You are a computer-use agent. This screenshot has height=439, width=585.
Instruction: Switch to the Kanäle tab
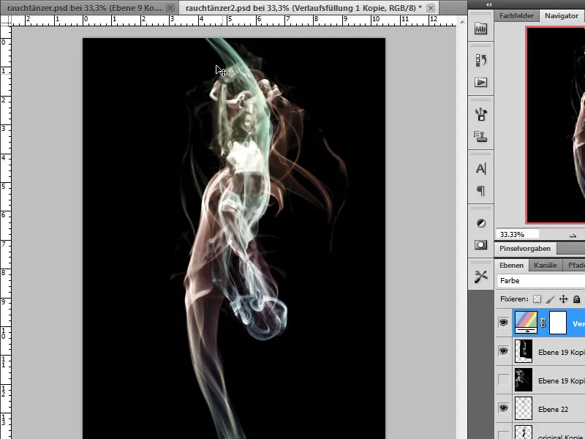tap(545, 266)
